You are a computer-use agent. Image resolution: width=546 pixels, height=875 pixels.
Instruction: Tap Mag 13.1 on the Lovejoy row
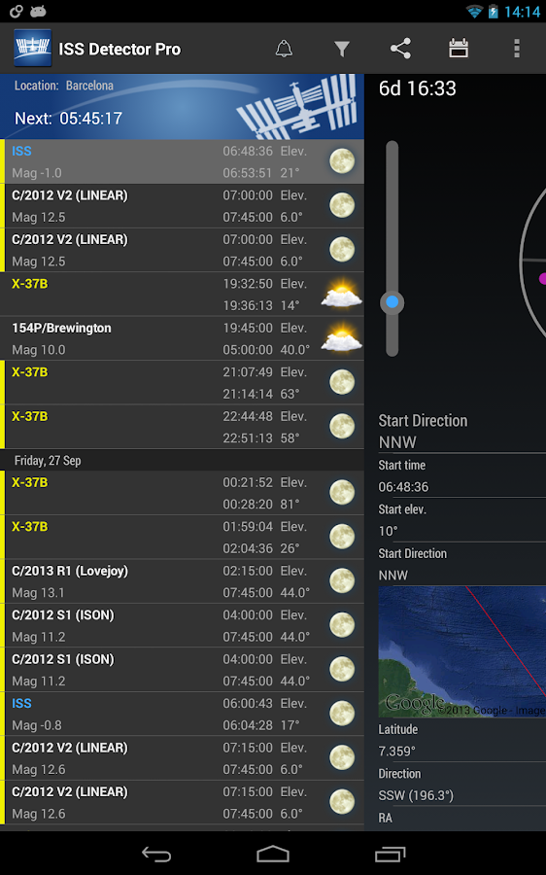38,593
